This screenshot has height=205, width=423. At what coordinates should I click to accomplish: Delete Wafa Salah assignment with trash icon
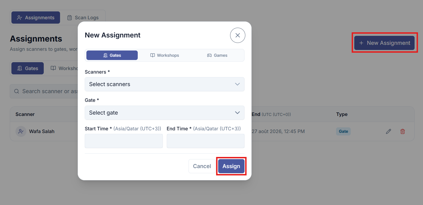403,131
